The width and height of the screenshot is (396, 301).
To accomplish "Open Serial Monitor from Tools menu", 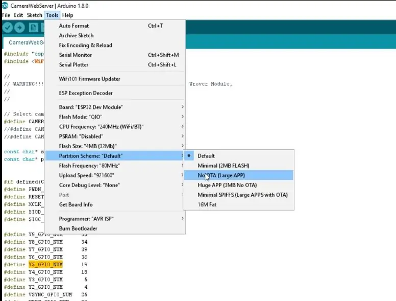I will tap(115, 55).
